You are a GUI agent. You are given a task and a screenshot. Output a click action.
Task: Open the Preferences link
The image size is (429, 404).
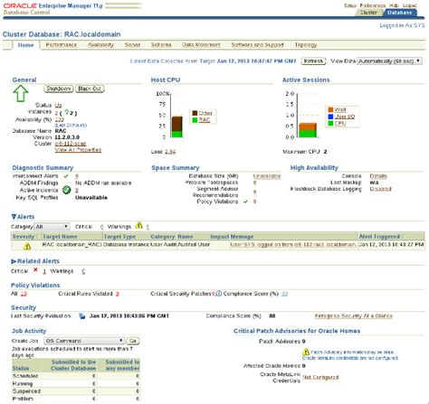(373, 5)
